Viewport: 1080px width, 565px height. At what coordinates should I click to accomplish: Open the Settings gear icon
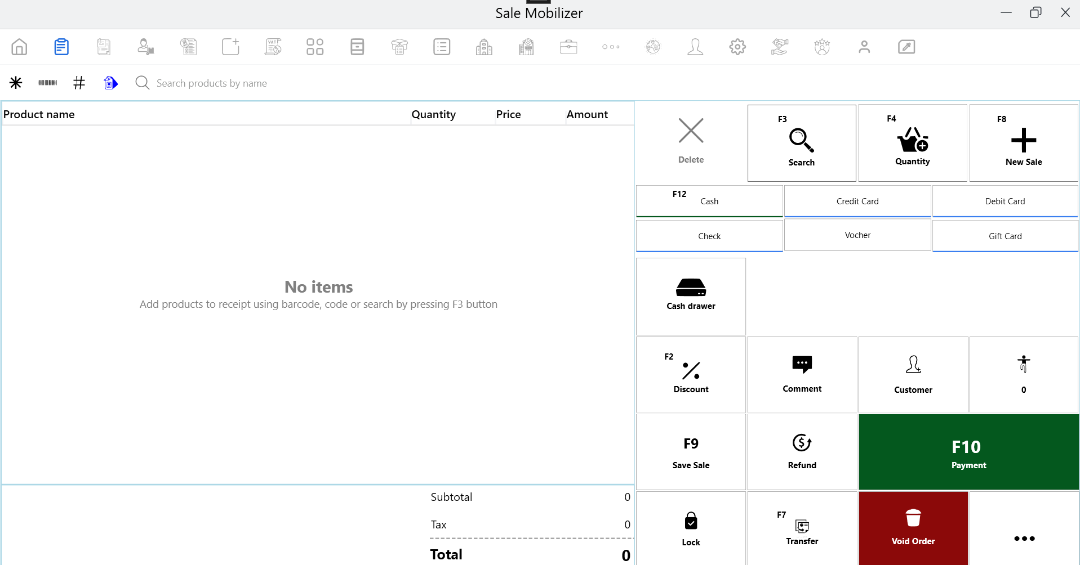point(737,47)
